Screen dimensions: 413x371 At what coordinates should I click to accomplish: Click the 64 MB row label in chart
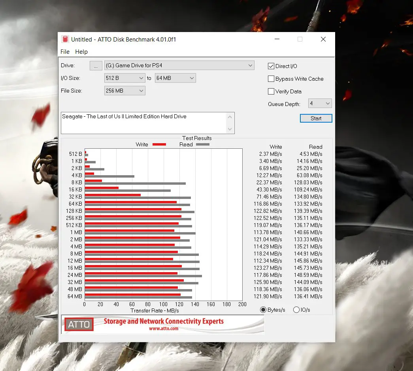tap(75, 296)
